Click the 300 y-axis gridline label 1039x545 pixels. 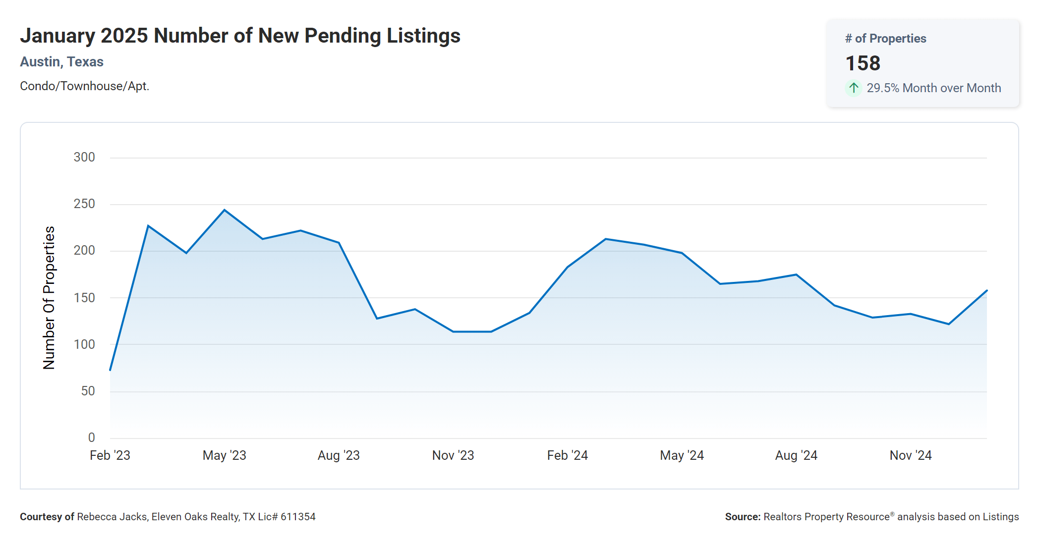click(x=84, y=158)
